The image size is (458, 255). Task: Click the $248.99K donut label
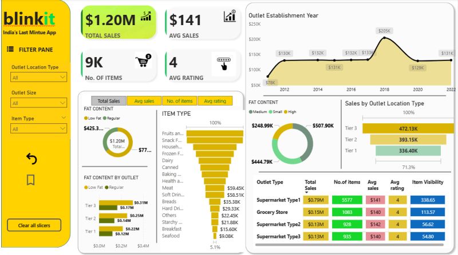262,126
